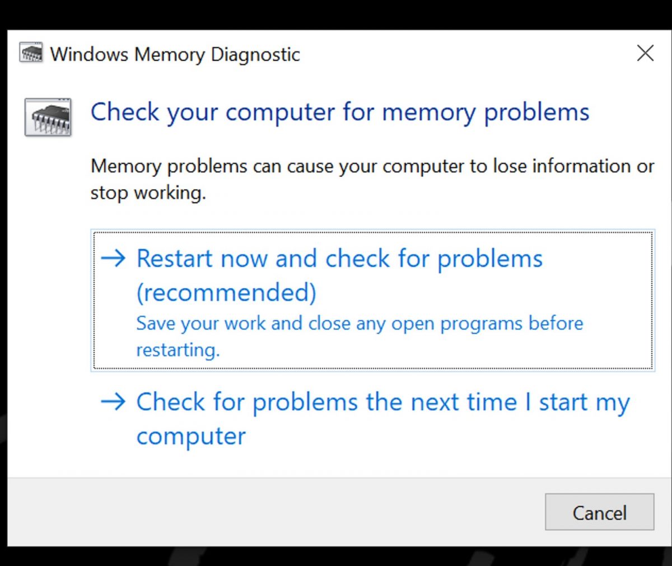The width and height of the screenshot is (672, 566).
Task: Click the "Memory problems can cause" description text
Action: (372, 166)
